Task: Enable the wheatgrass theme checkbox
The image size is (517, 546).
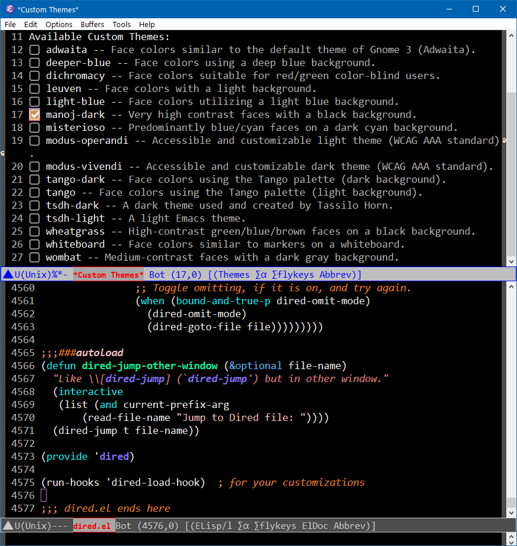Action: pos(34,231)
